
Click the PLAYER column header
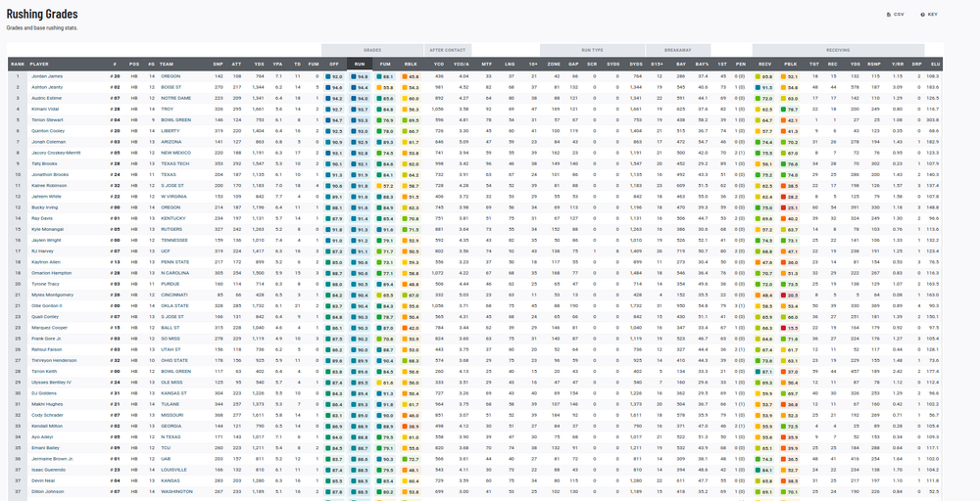point(40,63)
